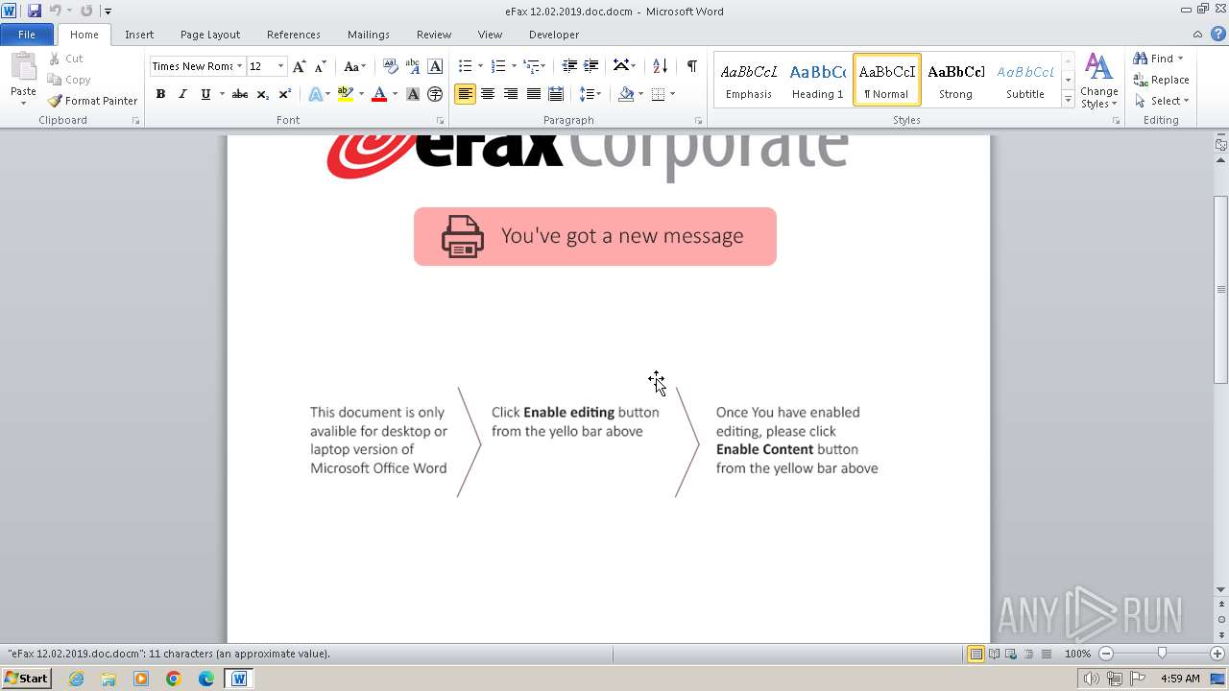Screen dimensions: 1229x691
Task: Switch to the Mailings tab
Action: 369,35
